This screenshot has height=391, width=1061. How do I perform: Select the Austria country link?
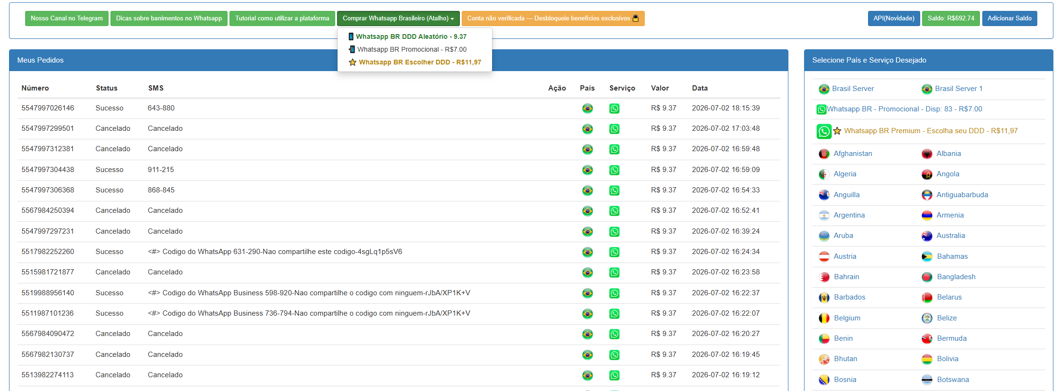(x=845, y=256)
